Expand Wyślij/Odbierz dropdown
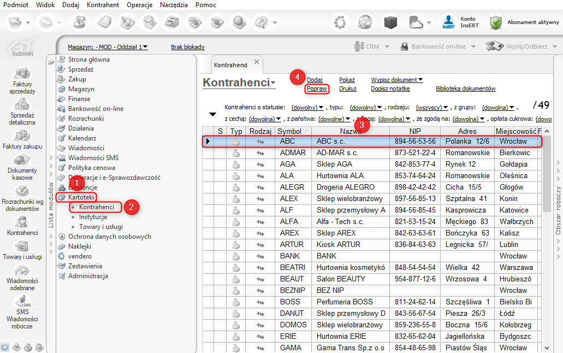The height and width of the screenshot is (353, 563). tap(555, 46)
